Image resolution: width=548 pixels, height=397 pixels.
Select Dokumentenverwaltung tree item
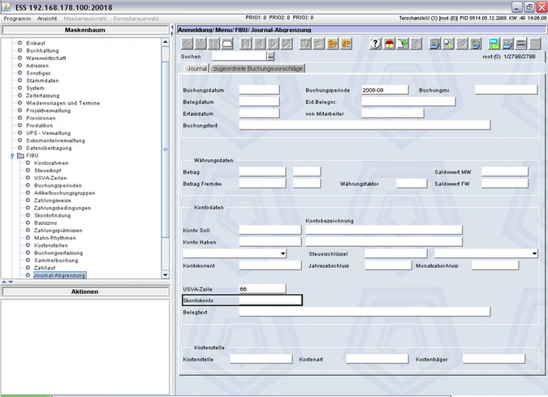pos(55,141)
